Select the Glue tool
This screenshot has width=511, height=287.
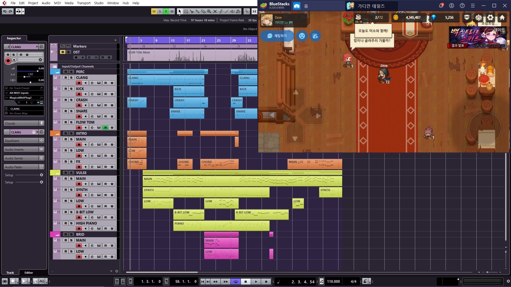pos(197,11)
